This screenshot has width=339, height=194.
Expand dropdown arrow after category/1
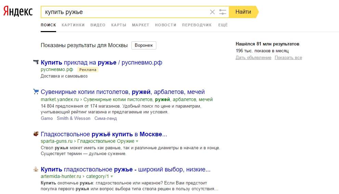[112, 177]
